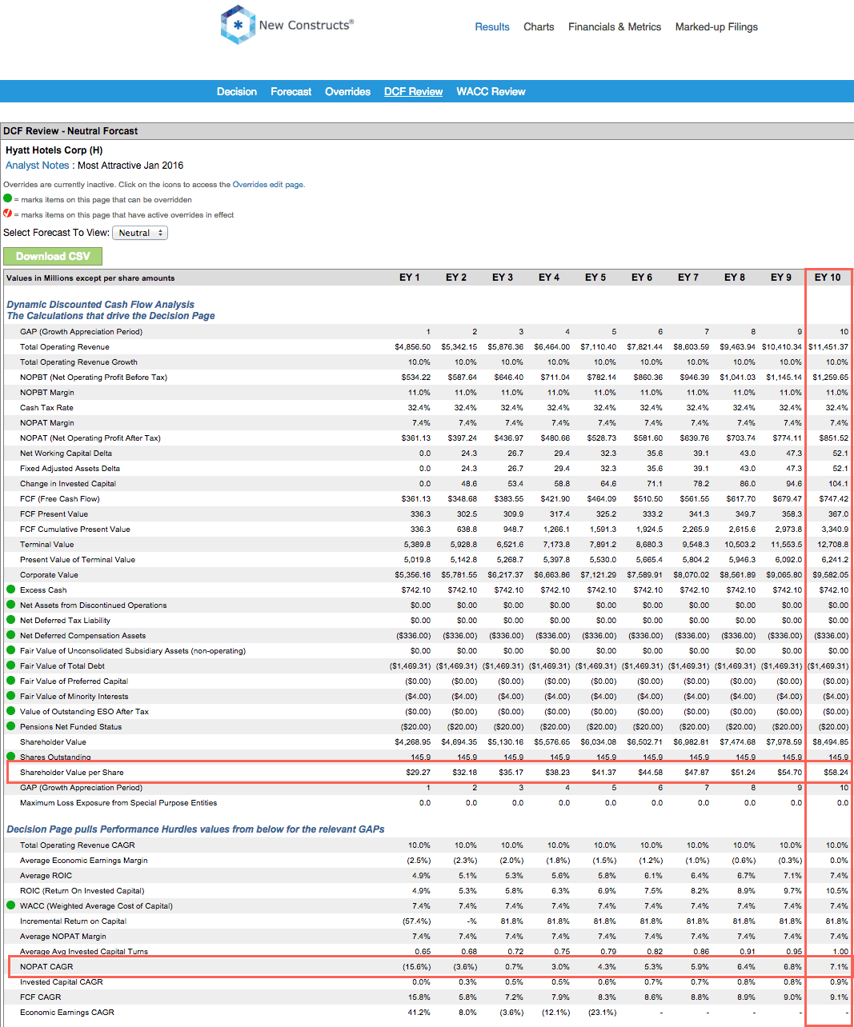The height and width of the screenshot is (1027, 854).
Task: Click override dot for Net Deferred Compensation Assets
Action: click(11, 635)
